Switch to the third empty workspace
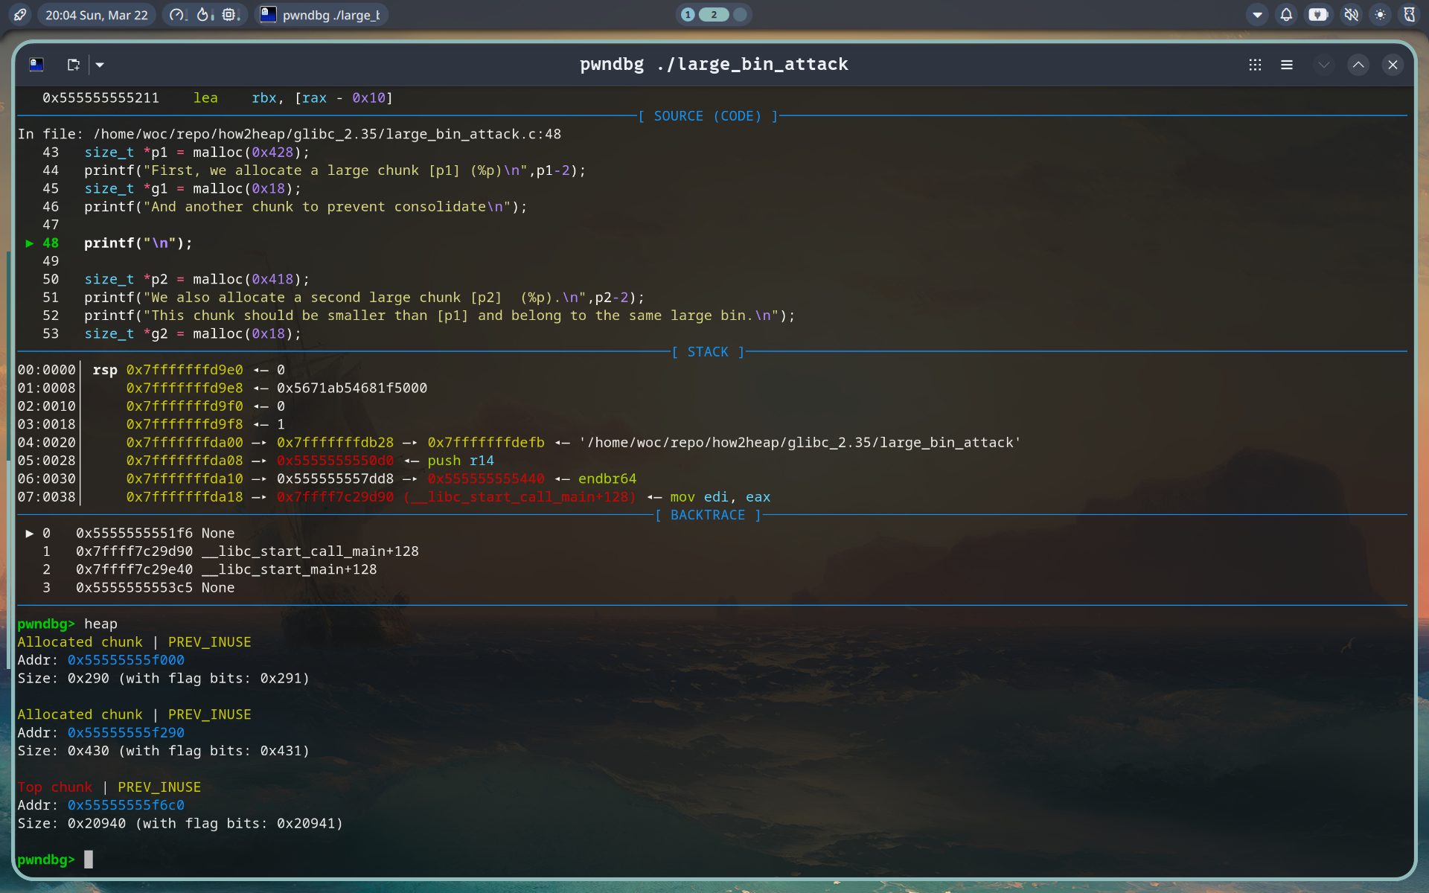 pos(740,15)
